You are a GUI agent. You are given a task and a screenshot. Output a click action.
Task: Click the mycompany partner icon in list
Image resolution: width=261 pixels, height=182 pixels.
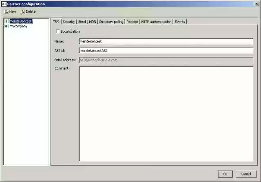(x=6, y=26)
